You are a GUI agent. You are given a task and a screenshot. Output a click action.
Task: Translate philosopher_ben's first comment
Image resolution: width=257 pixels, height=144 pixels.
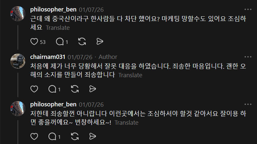58,28
